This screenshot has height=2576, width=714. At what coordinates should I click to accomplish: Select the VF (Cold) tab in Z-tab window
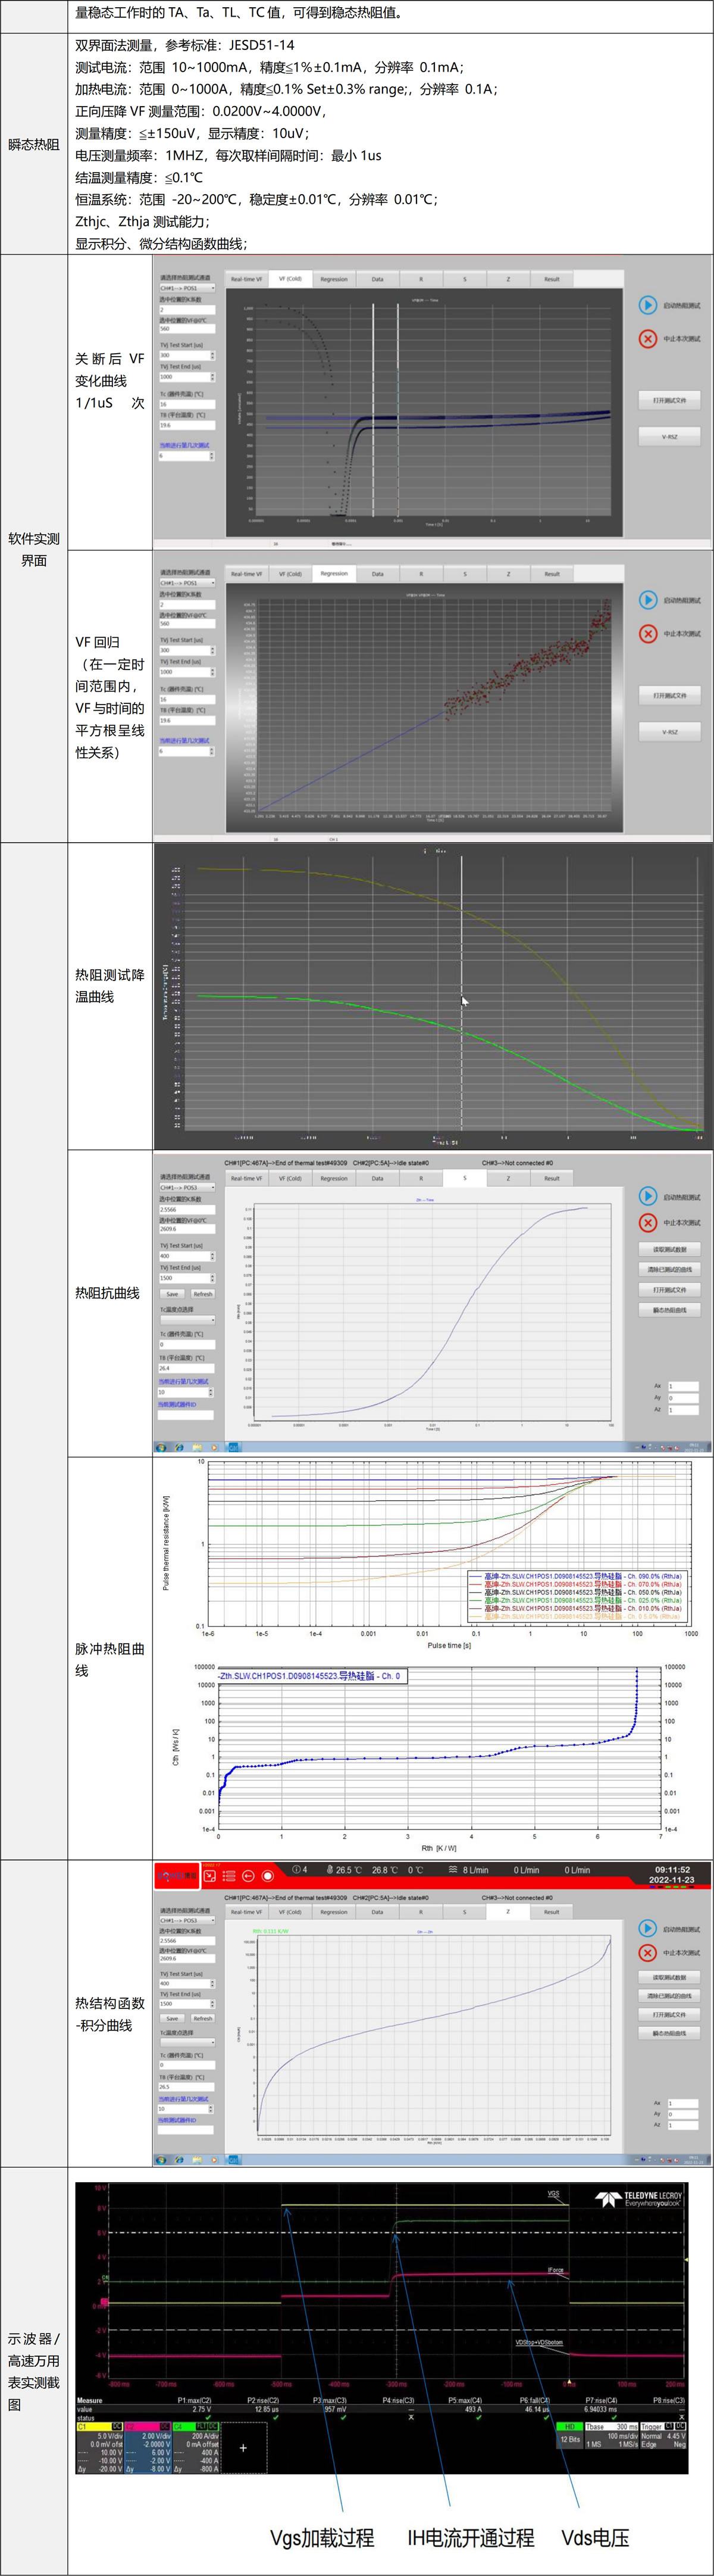(x=290, y=1912)
